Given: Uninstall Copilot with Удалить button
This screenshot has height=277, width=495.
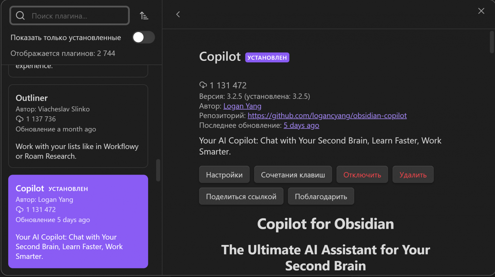Looking at the screenshot, I should [413, 175].
